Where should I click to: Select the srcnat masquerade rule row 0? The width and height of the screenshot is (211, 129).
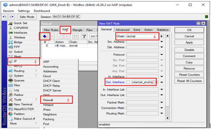click(x=70, y=46)
